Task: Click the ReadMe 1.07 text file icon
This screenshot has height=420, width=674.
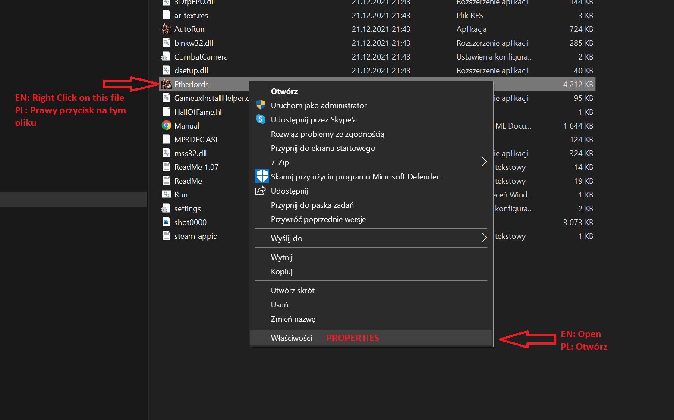Action: (x=166, y=167)
